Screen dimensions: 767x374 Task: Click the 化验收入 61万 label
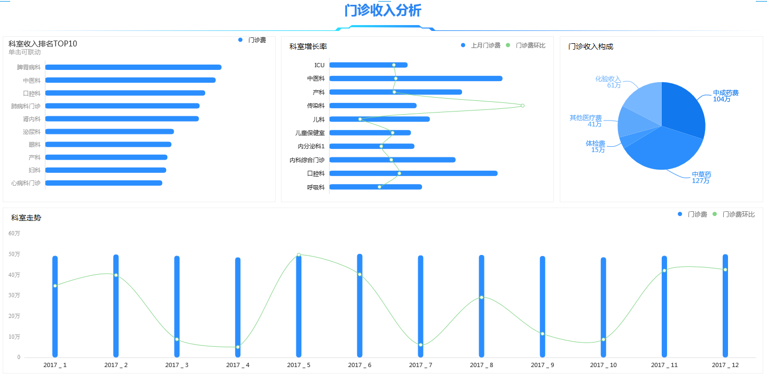point(608,82)
